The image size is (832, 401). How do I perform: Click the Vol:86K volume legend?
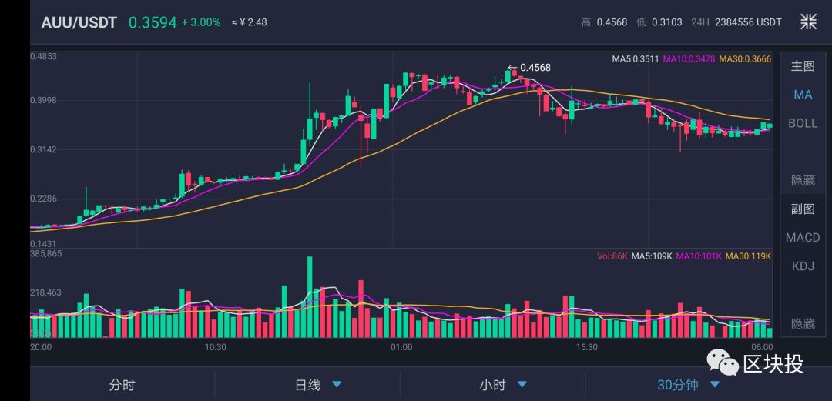[x=612, y=256]
